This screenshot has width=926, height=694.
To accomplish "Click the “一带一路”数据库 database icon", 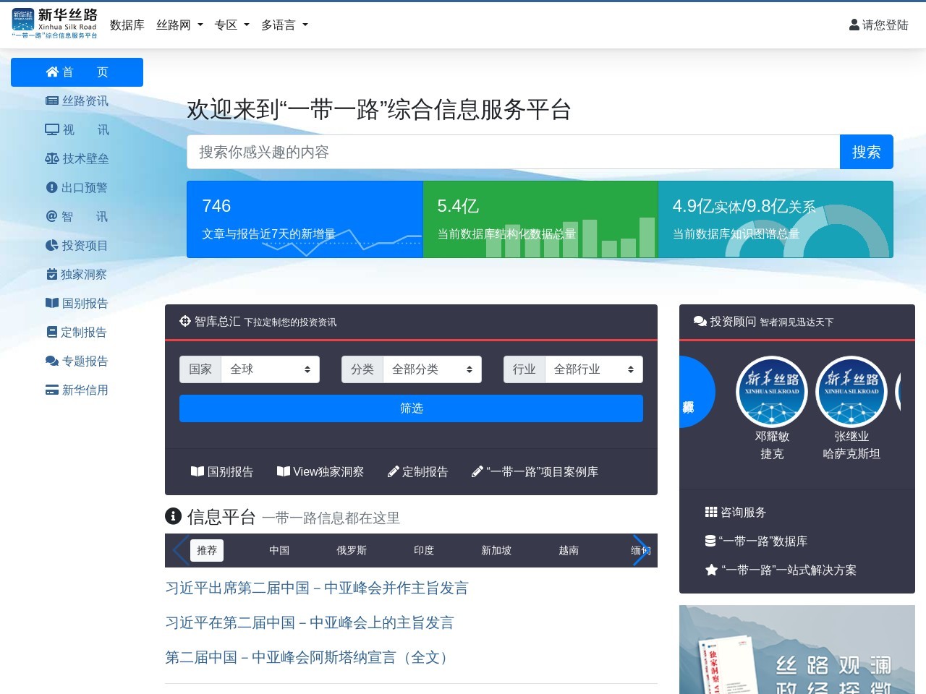I will coord(710,541).
